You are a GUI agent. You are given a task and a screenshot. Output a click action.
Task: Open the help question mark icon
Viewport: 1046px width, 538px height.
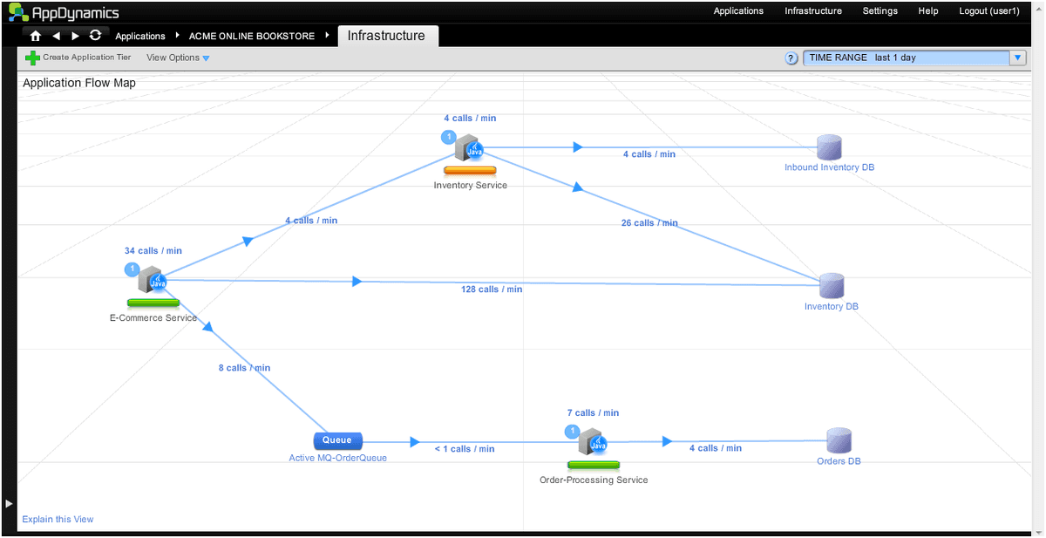pos(791,58)
